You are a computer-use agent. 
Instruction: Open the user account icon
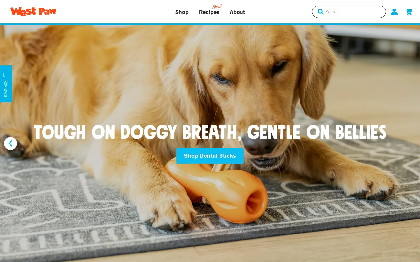pyautogui.click(x=394, y=12)
